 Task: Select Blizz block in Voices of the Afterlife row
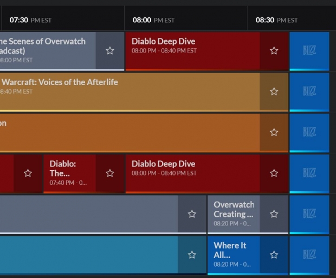(x=309, y=92)
